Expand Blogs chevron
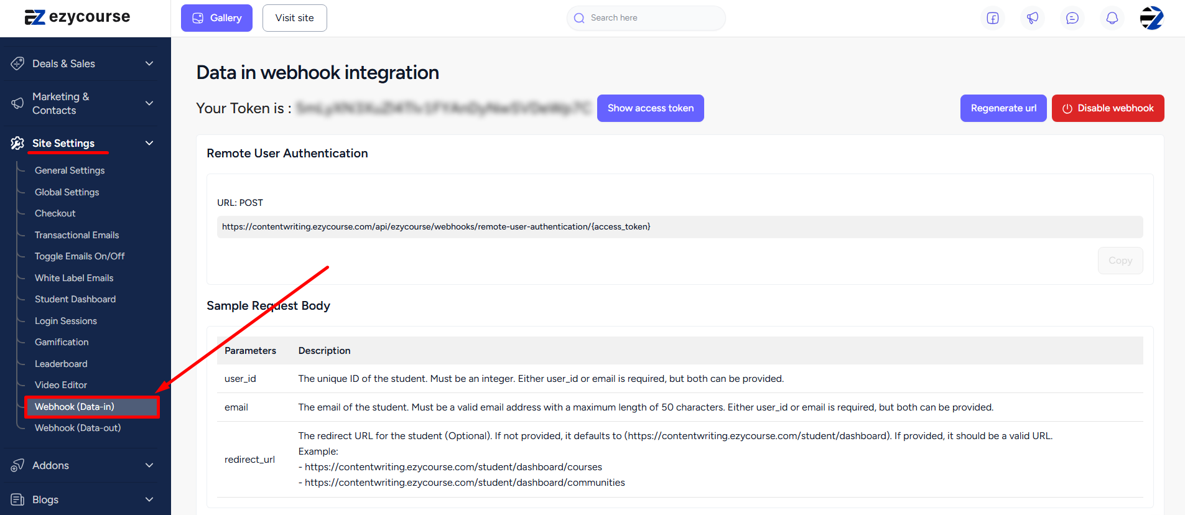 [149, 499]
